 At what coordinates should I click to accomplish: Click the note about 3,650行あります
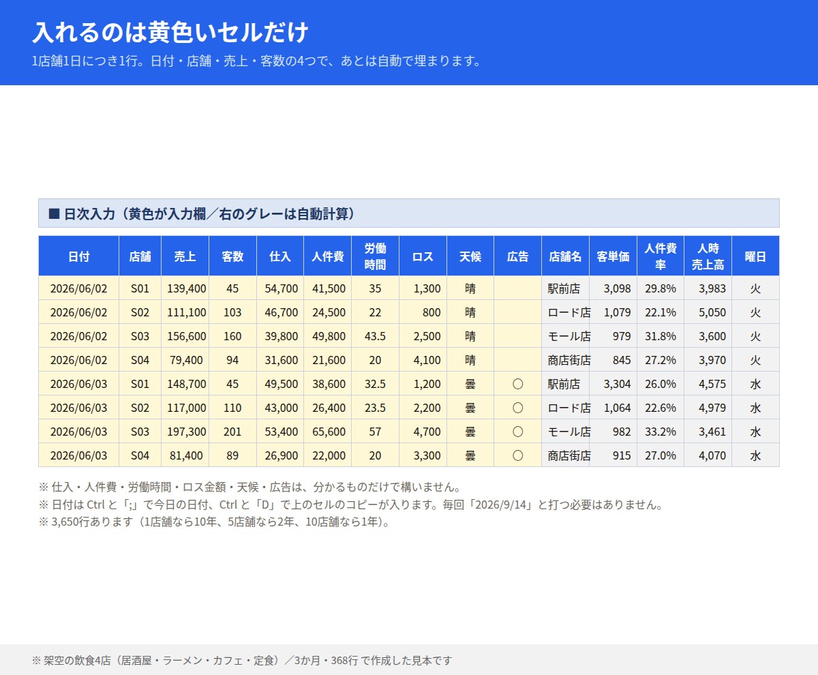coord(214,523)
